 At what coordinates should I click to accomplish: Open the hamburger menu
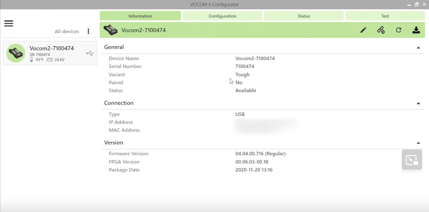click(x=9, y=24)
